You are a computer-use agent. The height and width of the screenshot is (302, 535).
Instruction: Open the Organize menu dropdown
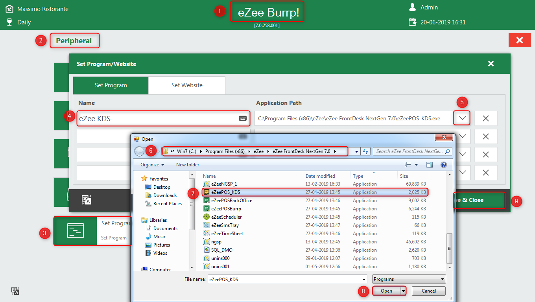click(152, 165)
